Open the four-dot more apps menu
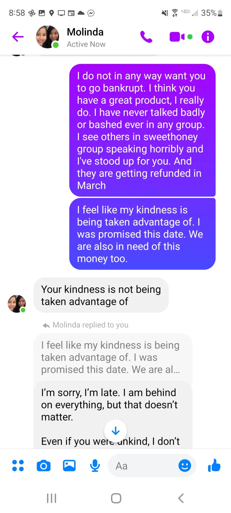This screenshot has height=513, width=231. (18, 466)
